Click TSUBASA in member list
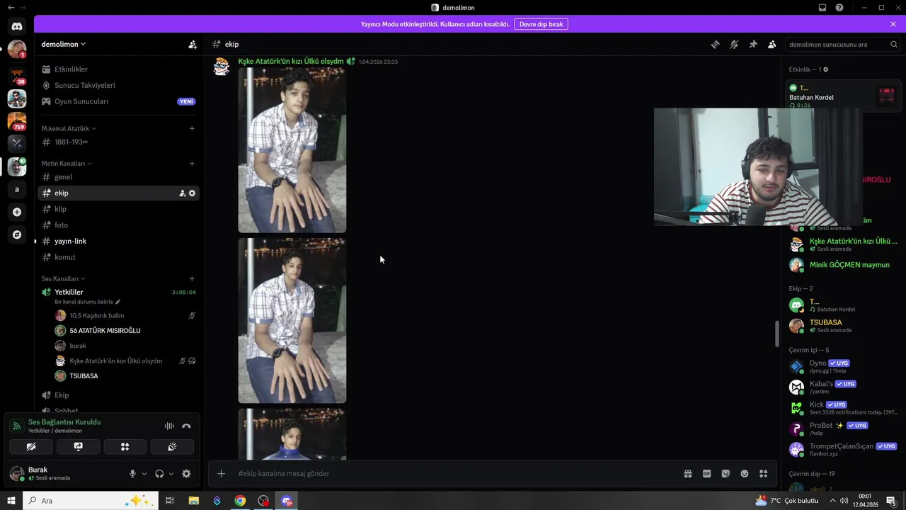Image resolution: width=906 pixels, height=510 pixels. click(x=842, y=326)
